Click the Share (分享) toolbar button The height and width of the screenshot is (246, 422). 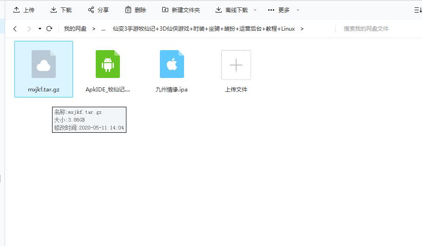[x=98, y=10]
